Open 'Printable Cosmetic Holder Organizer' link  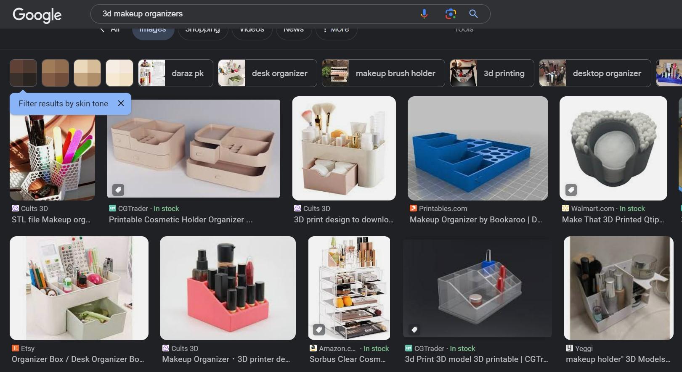coord(181,220)
